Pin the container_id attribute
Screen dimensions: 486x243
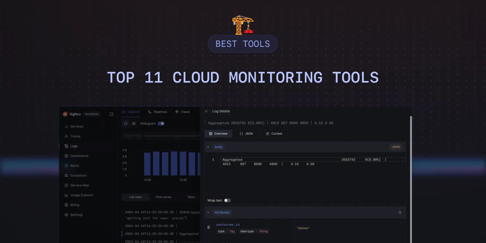(209, 227)
